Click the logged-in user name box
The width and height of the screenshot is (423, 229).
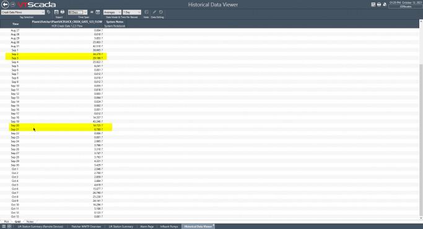click(x=406, y=6)
